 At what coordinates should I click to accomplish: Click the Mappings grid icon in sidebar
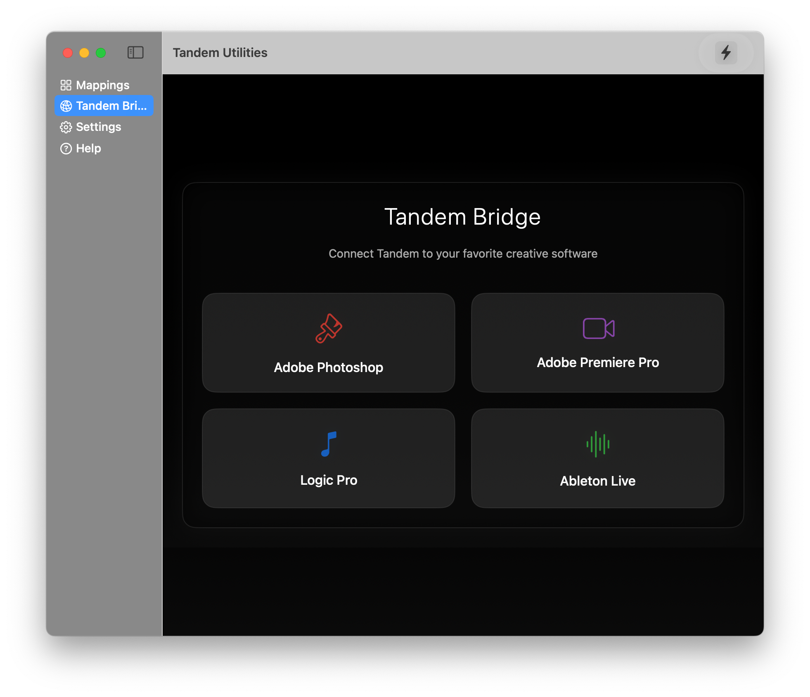66,85
